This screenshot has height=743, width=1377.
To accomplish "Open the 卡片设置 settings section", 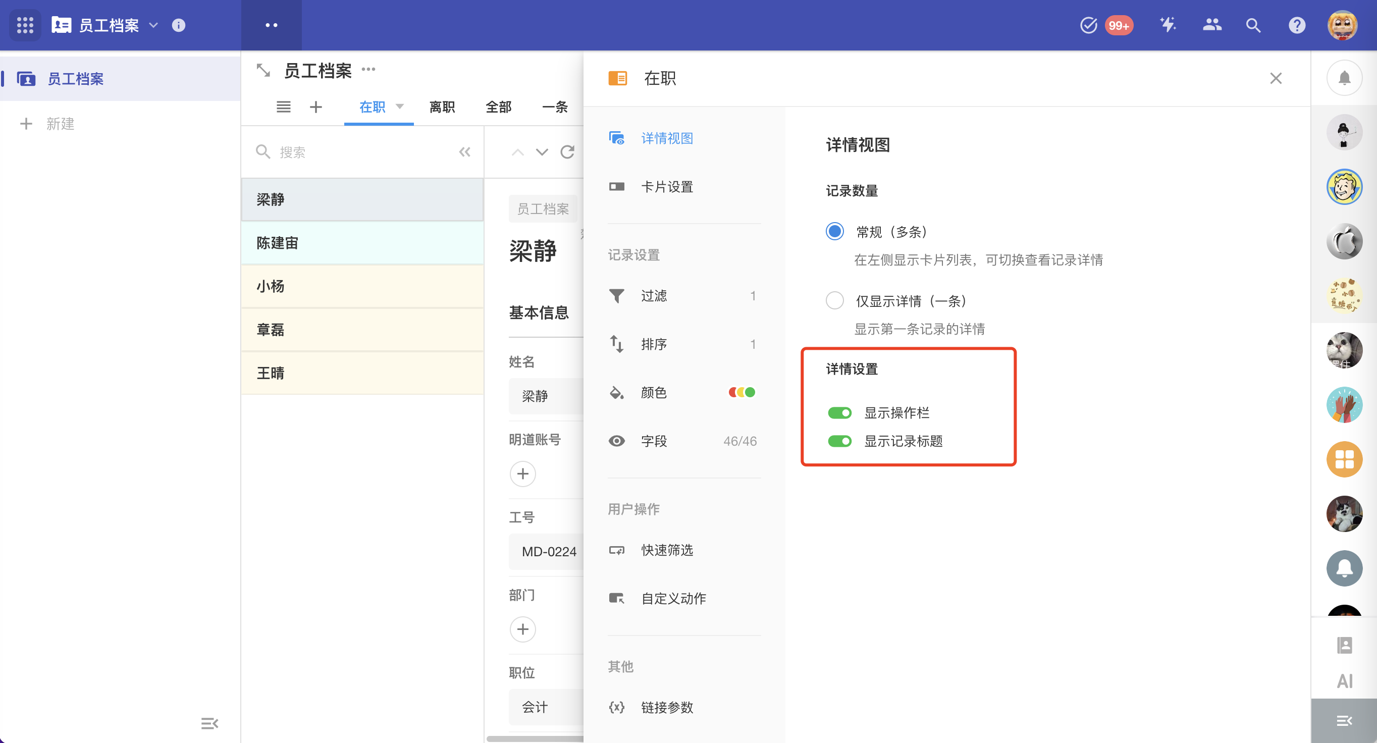I will [x=684, y=187].
